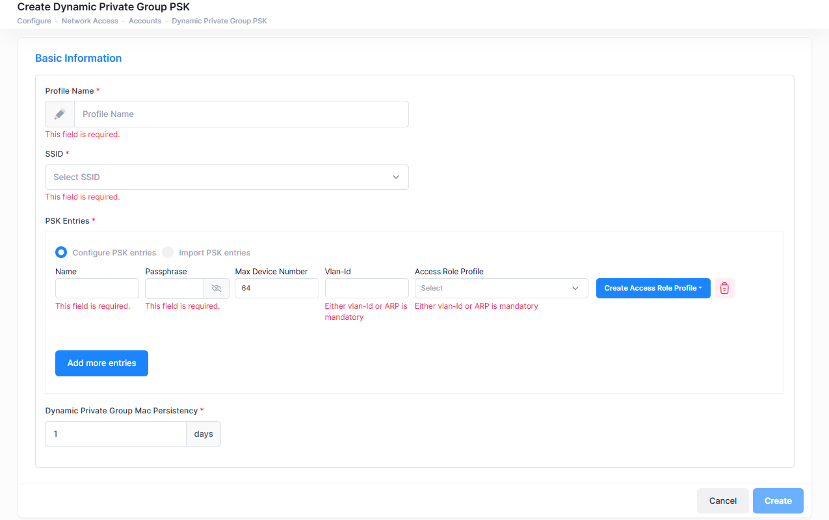
Task: Click Dynamic Private Group PSK breadcrumb
Action: click(219, 21)
